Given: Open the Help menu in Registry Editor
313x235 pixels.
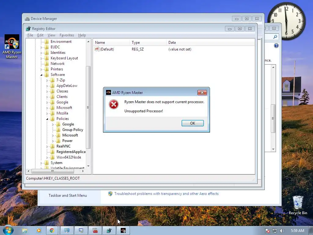Looking at the screenshot, I should click(x=82, y=35).
